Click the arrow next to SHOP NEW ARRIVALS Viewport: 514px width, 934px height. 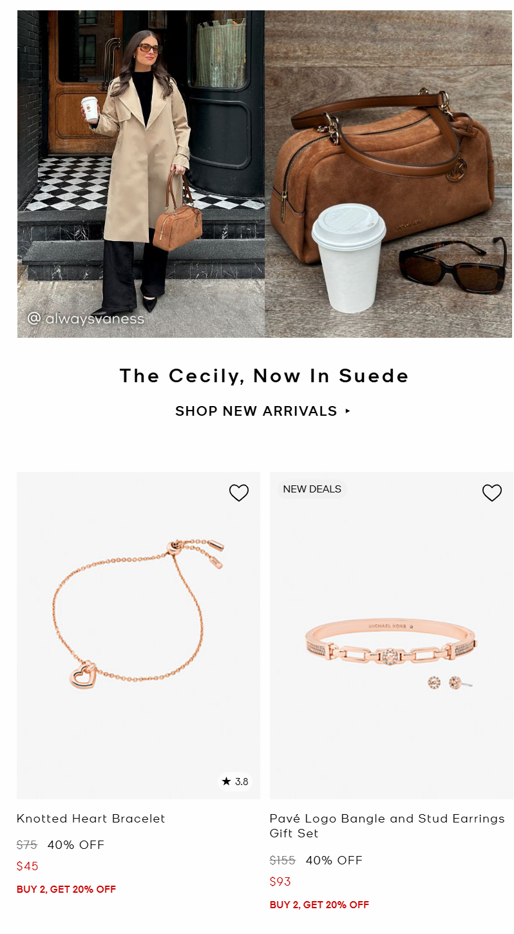[348, 411]
